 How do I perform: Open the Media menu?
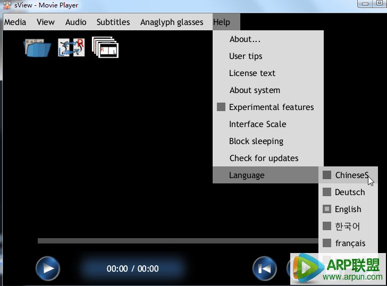pyautogui.click(x=15, y=22)
